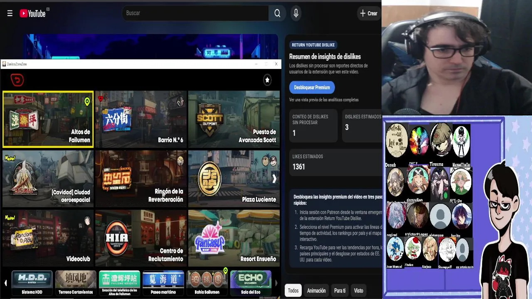The width and height of the screenshot is (532, 299).
Task: Click the 'Conteo de dislikes sin procesar' card
Action: (x=313, y=126)
